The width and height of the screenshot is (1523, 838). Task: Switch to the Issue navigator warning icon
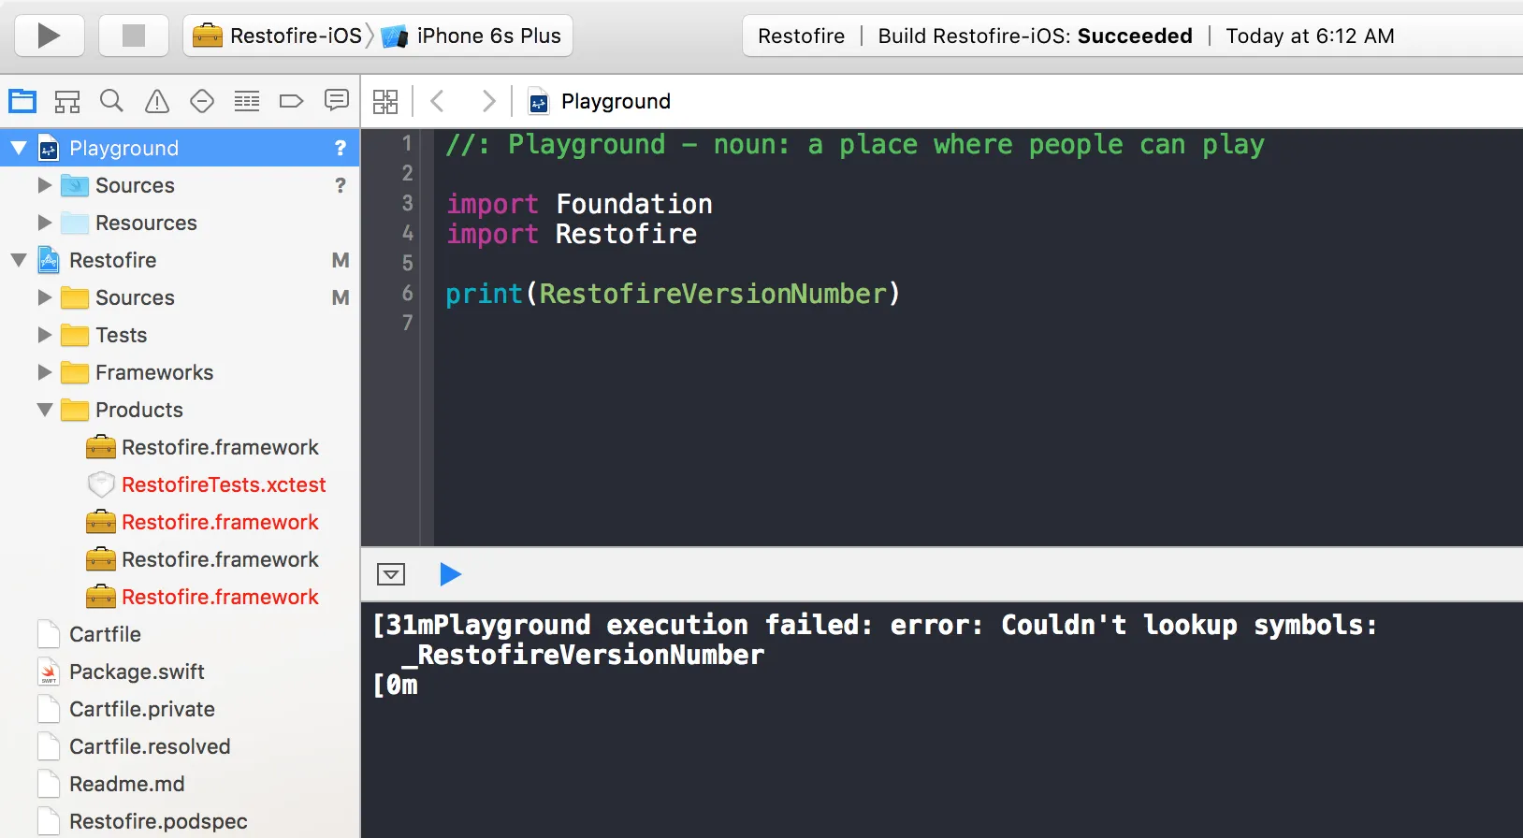coord(157,101)
